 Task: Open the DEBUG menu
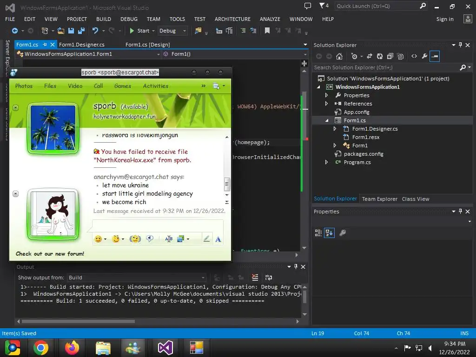[x=129, y=19]
